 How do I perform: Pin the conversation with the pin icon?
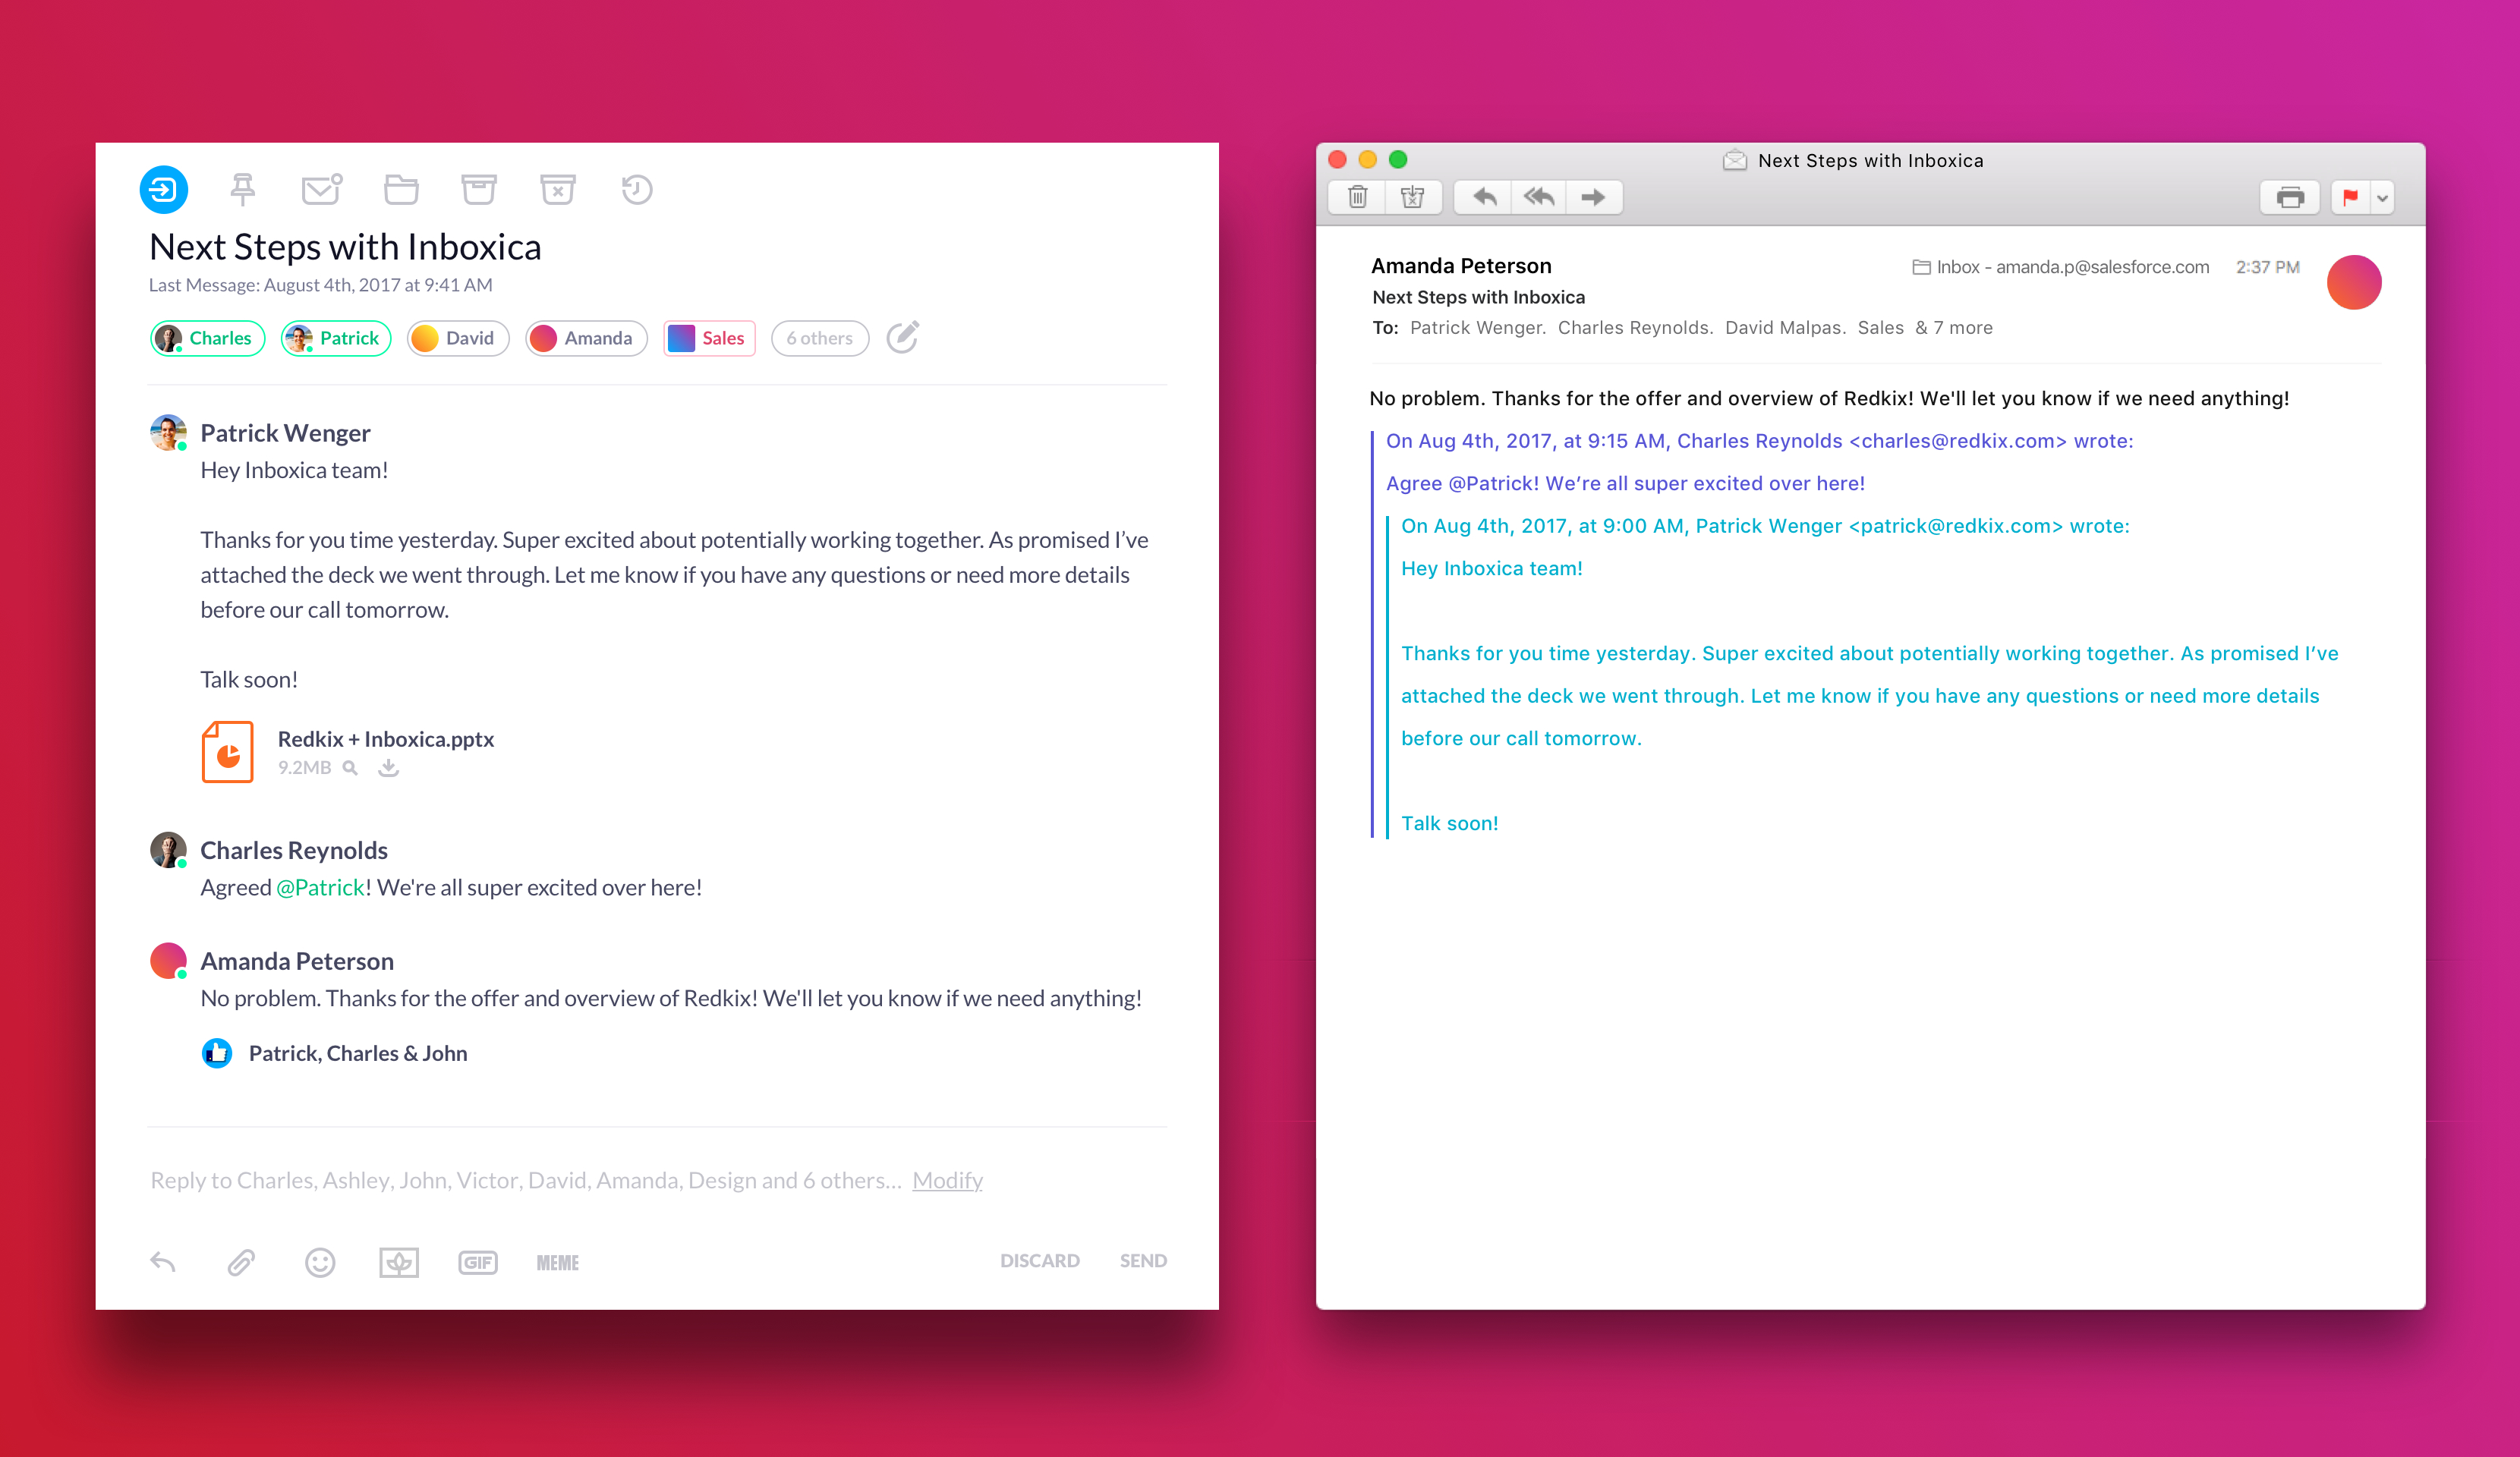tap(243, 189)
